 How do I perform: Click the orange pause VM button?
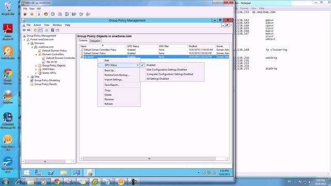point(32,14)
